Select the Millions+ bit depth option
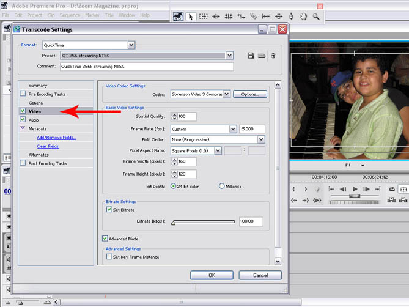Screen dimensions: 409x307 point(221,186)
